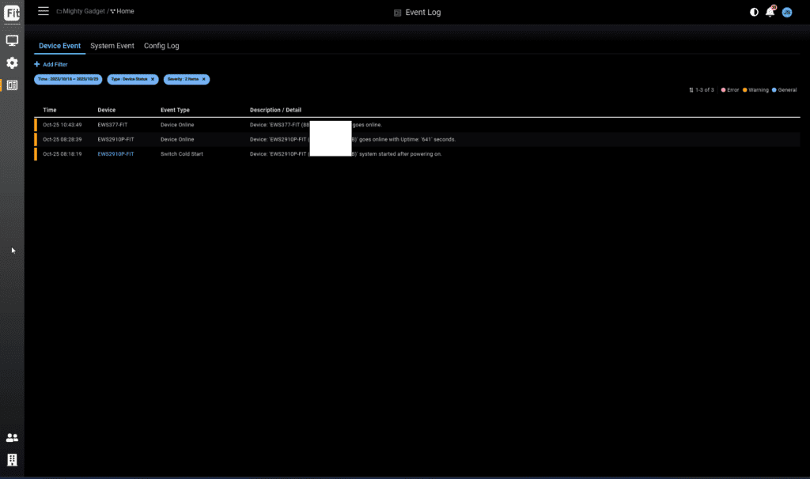
Task: Open the hamburger navigation menu
Action: coord(44,11)
